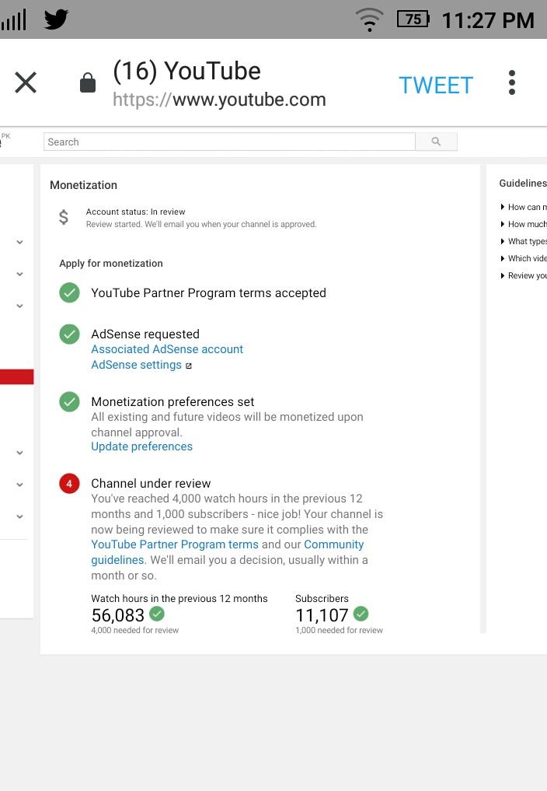
Task: Click the 'Monetization preferences set' title
Action: pyautogui.click(x=172, y=401)
